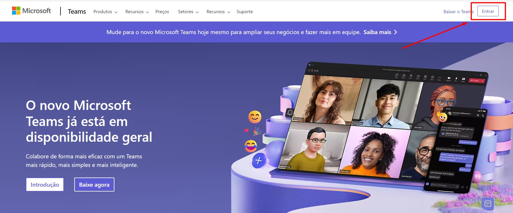The image size is (513, 213).
Task: Open the Suporte page
Action: coord(245,12)
